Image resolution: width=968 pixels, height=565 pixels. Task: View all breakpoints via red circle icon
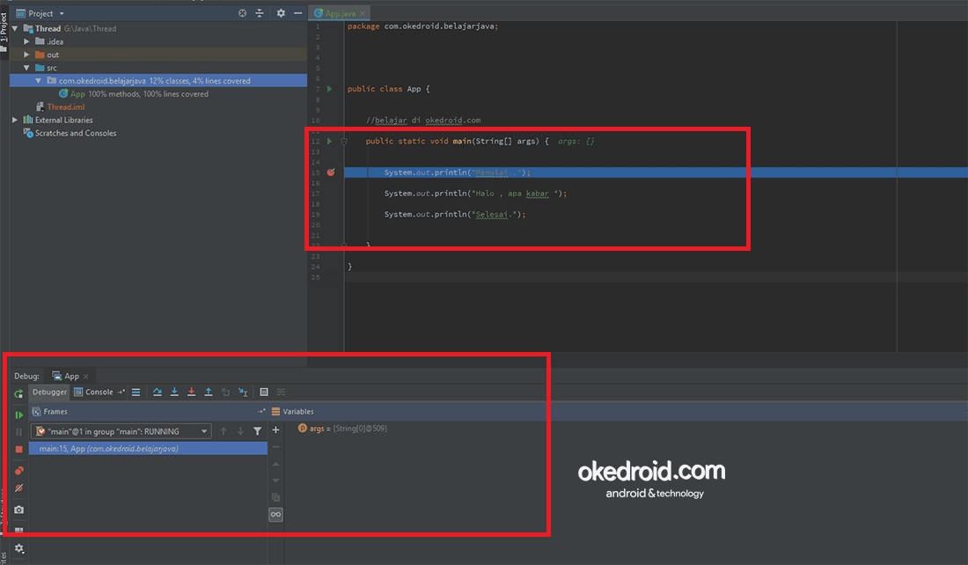(18, 472)
